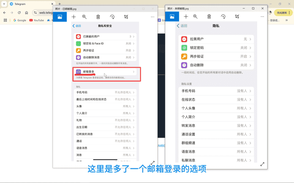Click the chevron on the 礼物 row
This screenshot has width=294, height=183.
click(134, 120)
